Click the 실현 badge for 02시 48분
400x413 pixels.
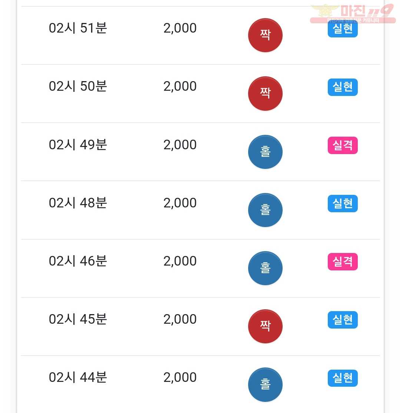pyautogui.click(x=343, y=203)
